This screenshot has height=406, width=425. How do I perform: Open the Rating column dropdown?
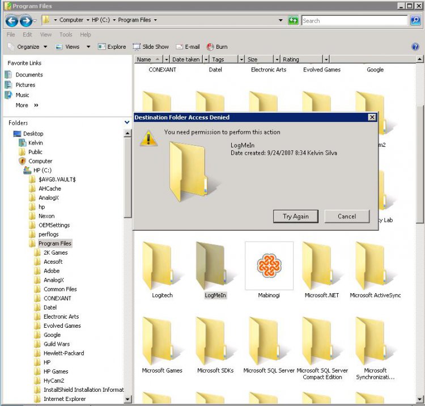tap(326, 60)
